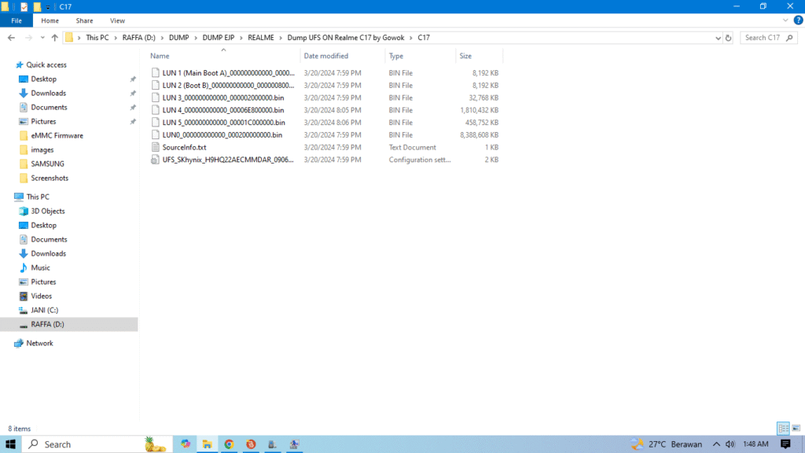Viewport: 805px width, 453px height.
Task: Open Explorer Help icon
Action: tap(798, 20)
